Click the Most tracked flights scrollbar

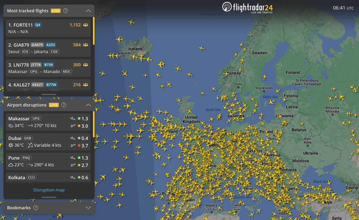(94, 31)
